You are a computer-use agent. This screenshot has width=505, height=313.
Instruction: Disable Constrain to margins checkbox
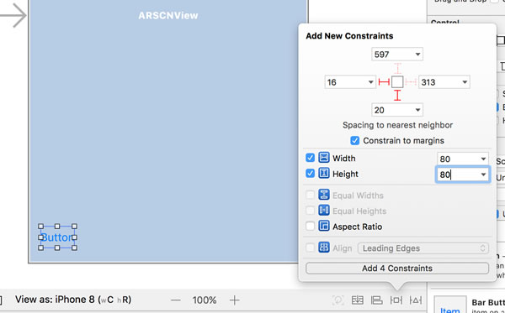[x=354, y=141]
